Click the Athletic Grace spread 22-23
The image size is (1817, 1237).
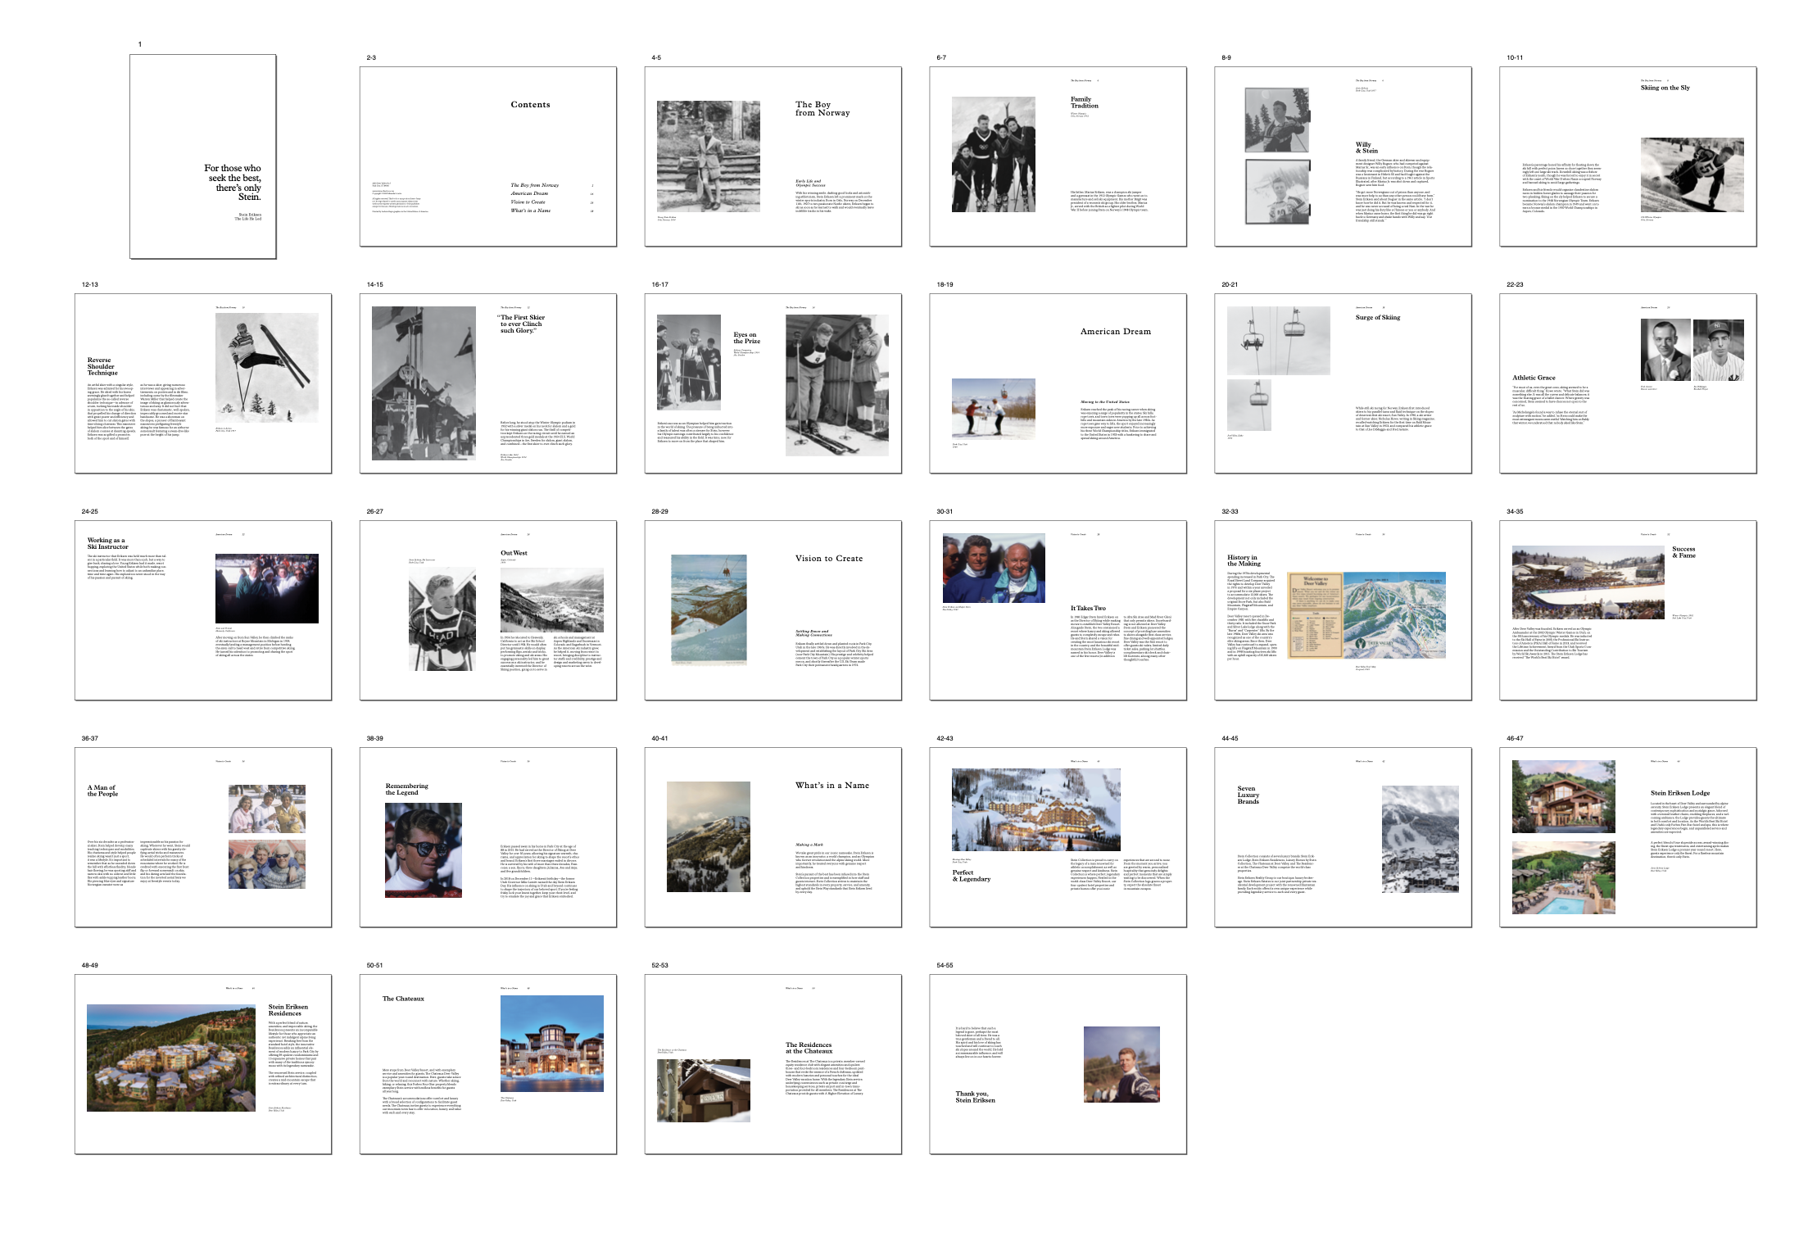click(x=1628, y=383)
